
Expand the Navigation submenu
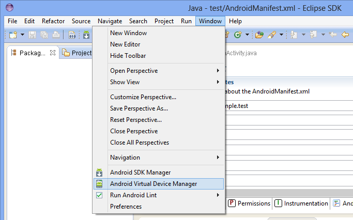(159, 157)
